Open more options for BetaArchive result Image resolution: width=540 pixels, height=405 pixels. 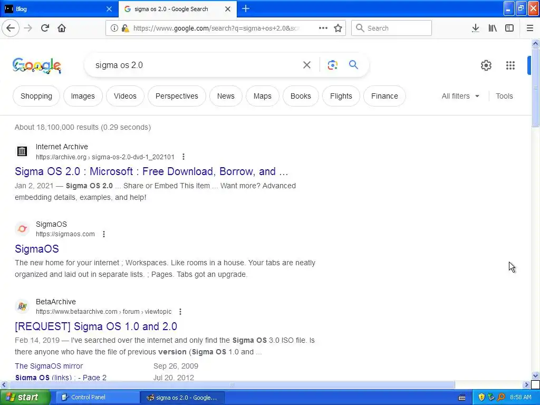point(180,312)
